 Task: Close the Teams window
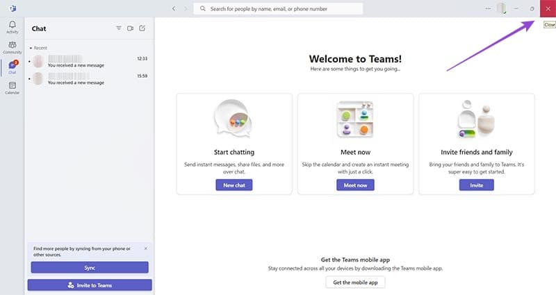(x=548, y=8)
